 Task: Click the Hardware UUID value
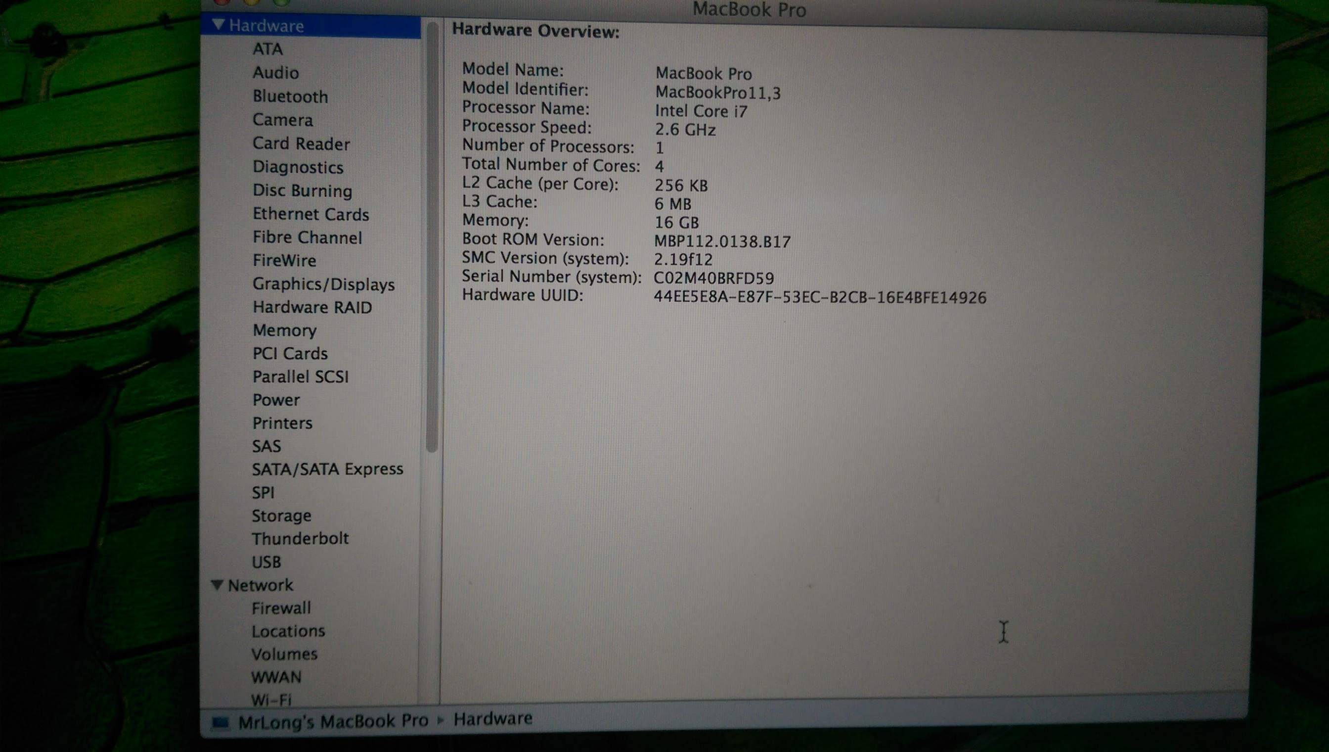(820, 297)
